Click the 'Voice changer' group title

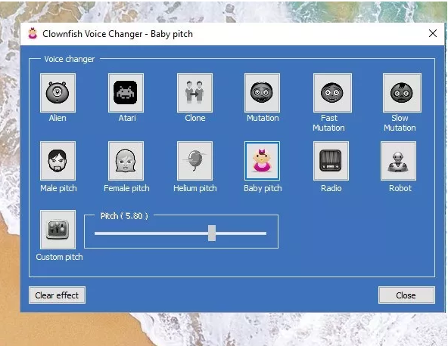[x=70, y=59]
